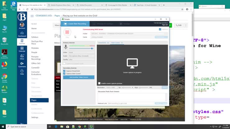Open Canvas Account in the sidebar
Screen dimensions: 230x129
tap(22, 26)
